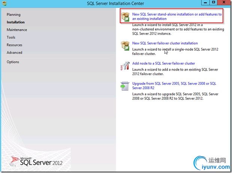Open New SQL Server failover cluster installation link
232x173 pixels.
click(165, 43)
